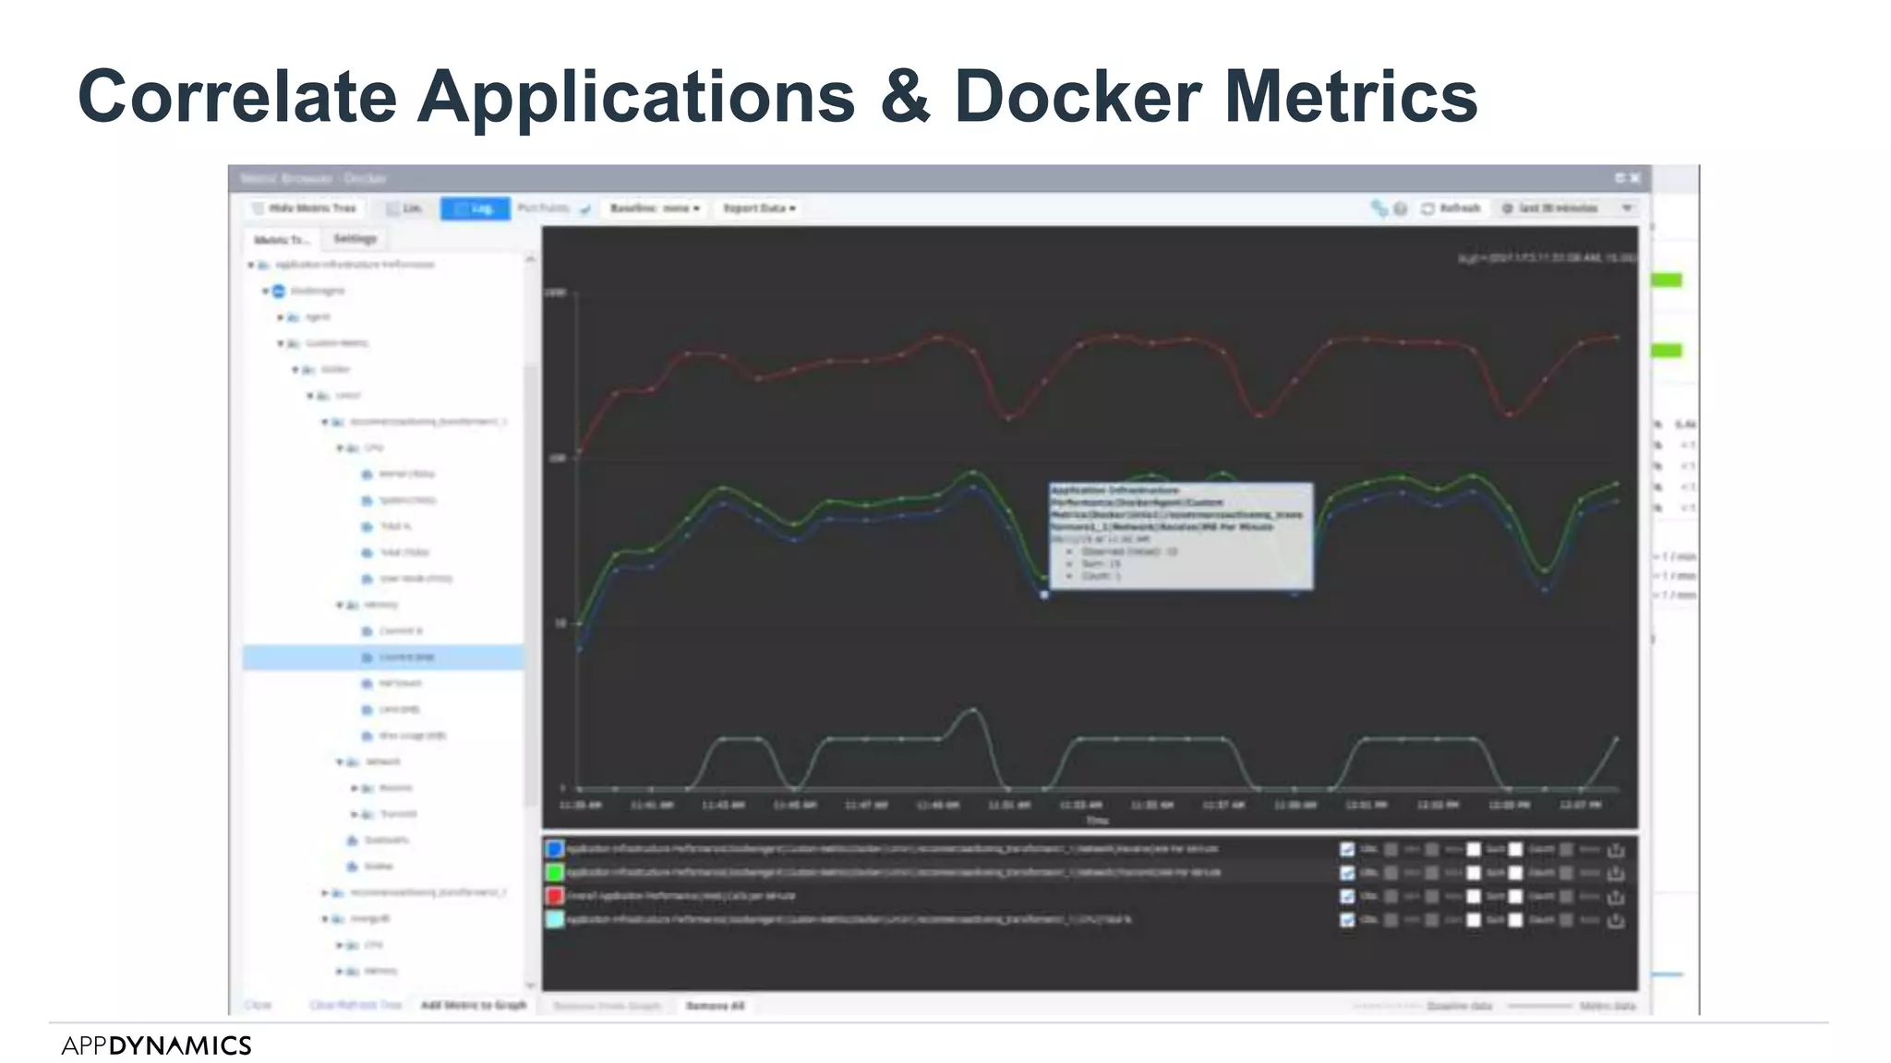Click the Agent folder icon
The height and width of the screenshot is (1063, 1891).
(x=294, y=317)
